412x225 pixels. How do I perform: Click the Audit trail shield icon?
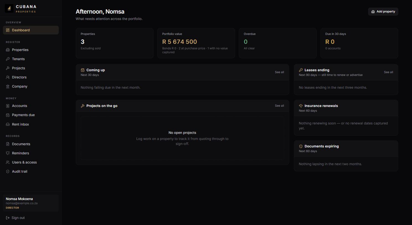[x=8, y=172]
